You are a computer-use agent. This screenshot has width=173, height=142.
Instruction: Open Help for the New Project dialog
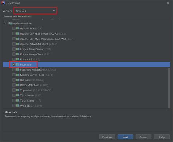point(162,137)
